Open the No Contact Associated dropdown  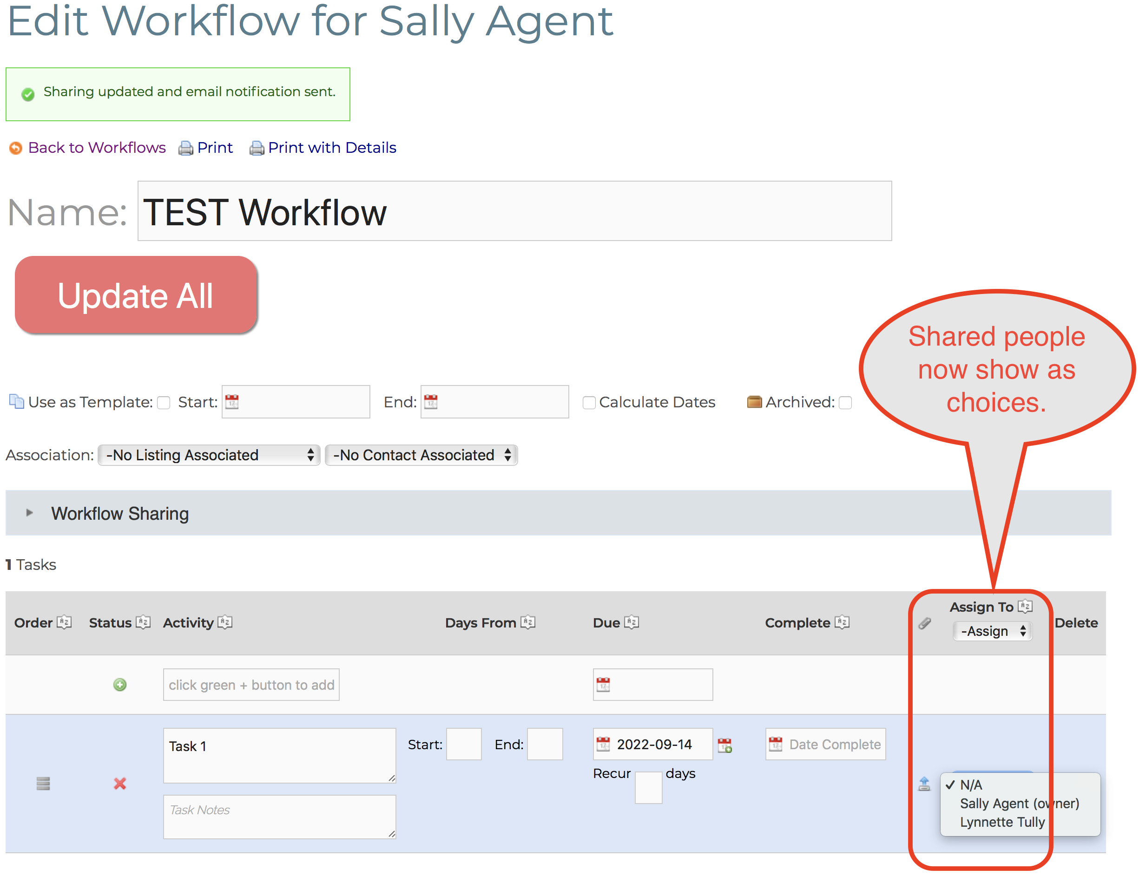coord(422,455)
